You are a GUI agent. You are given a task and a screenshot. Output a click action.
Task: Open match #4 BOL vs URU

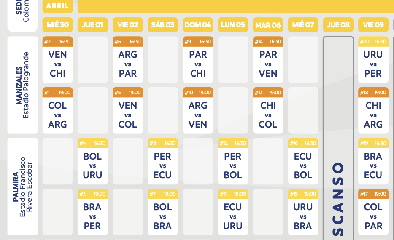tap(93, 161)
